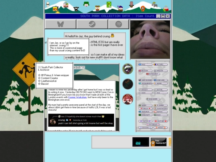
Task: Follow the Cosmic Workshop link
Action: click(x=78, y=97)
